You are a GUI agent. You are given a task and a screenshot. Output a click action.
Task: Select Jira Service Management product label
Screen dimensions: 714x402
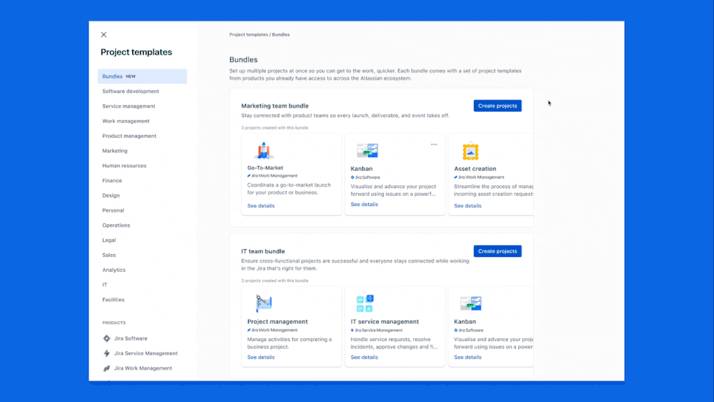[146, 353]
